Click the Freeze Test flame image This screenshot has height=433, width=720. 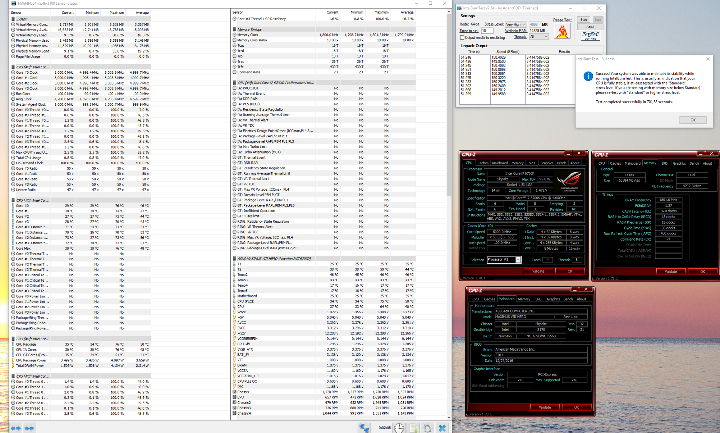[562, 31]
